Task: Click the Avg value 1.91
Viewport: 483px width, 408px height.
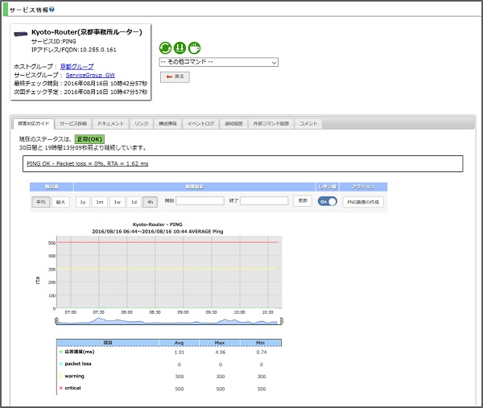Action: point(180,352)
